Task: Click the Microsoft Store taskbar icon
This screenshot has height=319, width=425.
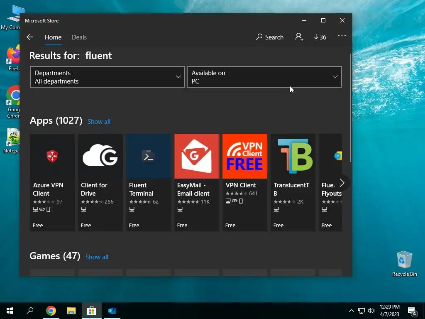Action: point(92,311)
